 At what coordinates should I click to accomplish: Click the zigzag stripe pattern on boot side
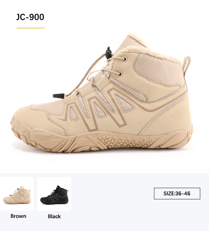pos(97,108)
